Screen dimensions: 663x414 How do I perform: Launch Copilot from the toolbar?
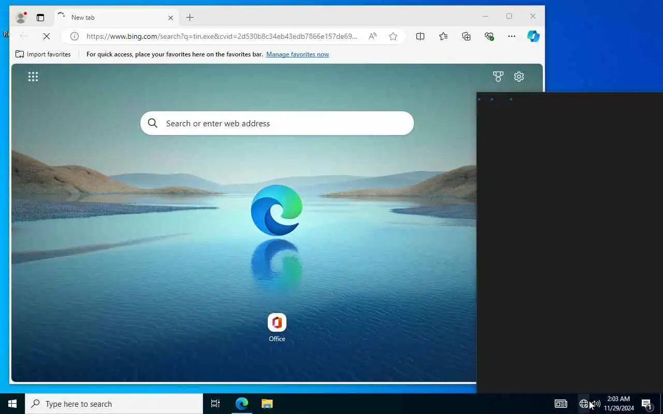point(534,36)
